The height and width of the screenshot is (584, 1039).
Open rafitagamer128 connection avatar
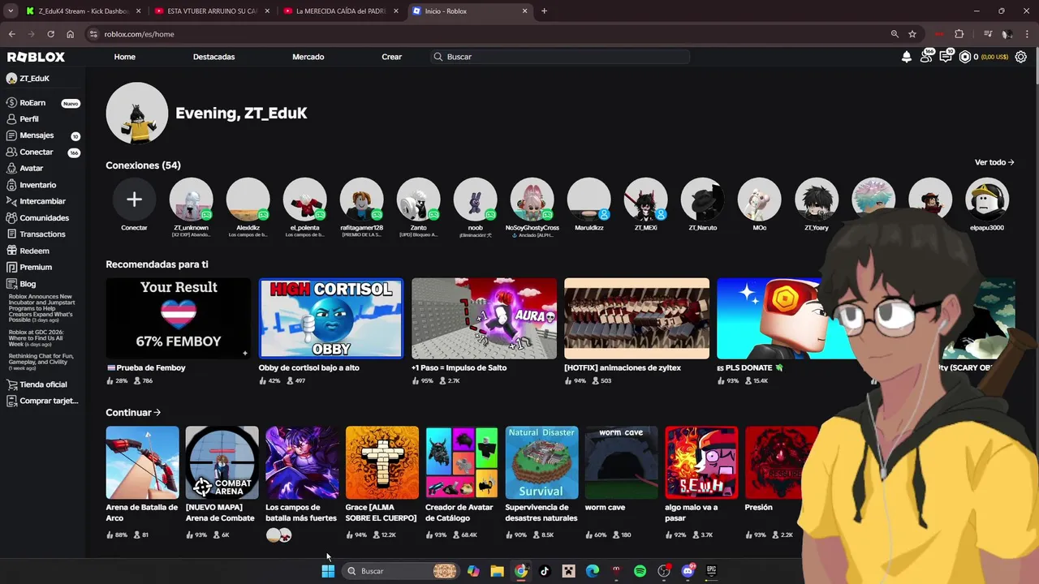(361, 200)
